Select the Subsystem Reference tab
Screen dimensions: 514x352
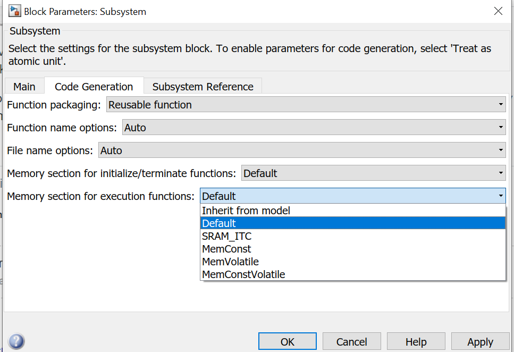pyautogui.click(x=203, y=87)
